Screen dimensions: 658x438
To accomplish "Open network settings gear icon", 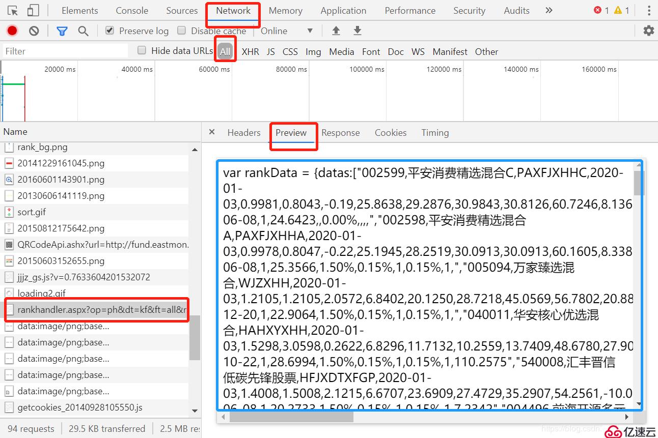I will click(648, 31).
